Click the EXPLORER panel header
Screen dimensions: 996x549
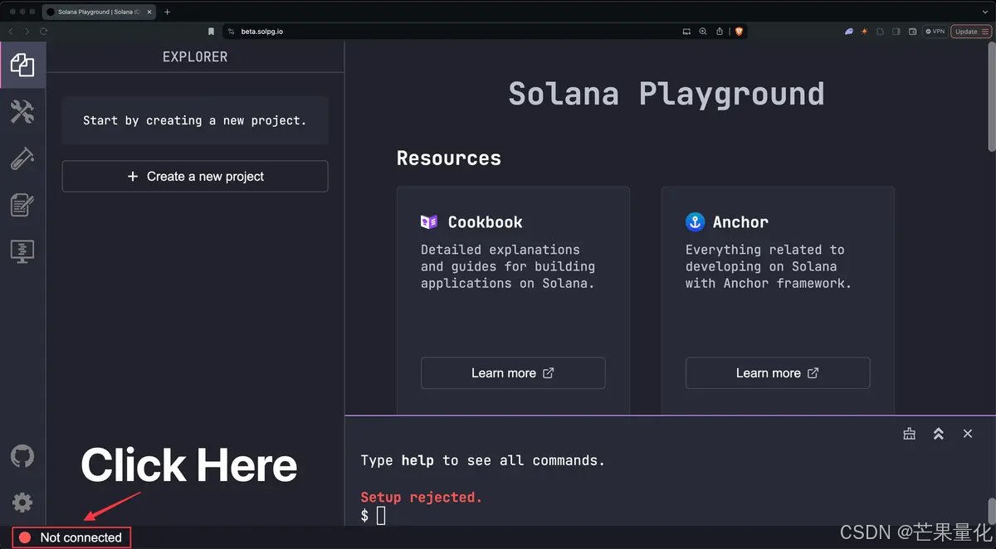(x=195, y=57)
